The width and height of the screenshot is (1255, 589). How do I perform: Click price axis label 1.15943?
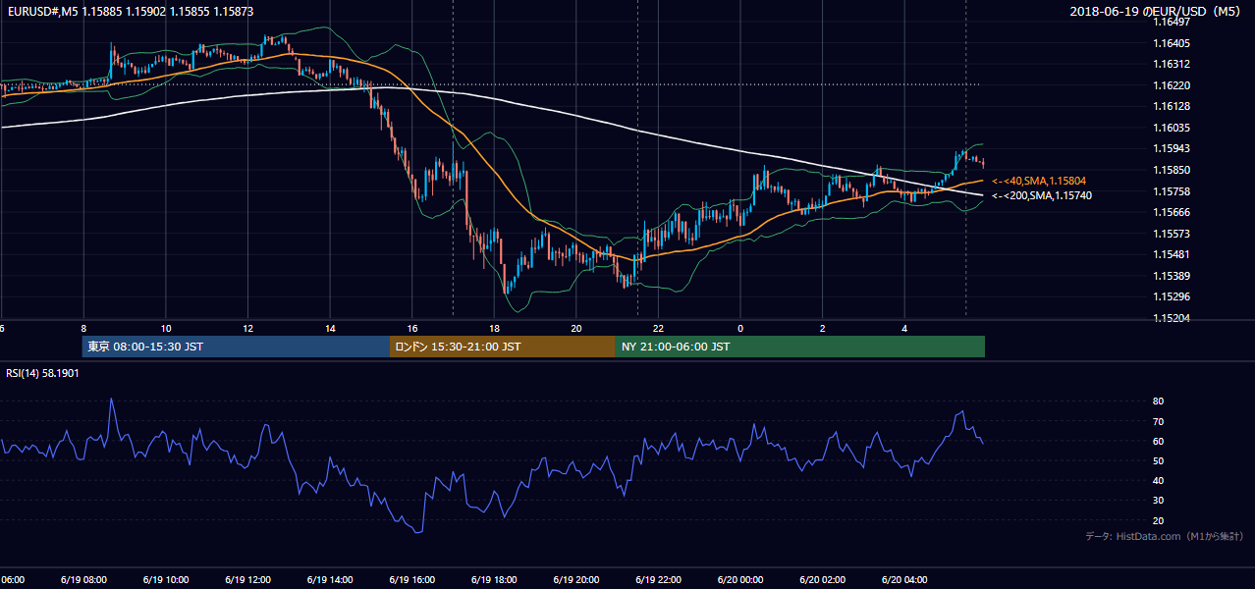click(1171, 148)
